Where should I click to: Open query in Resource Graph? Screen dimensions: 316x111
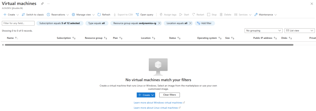(144, 15)
